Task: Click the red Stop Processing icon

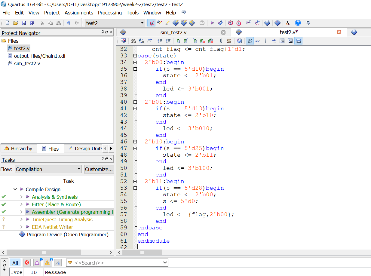Action: click(202, 23)
